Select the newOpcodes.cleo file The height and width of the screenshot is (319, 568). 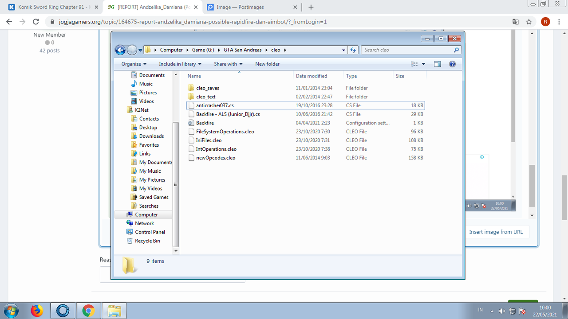305,158
